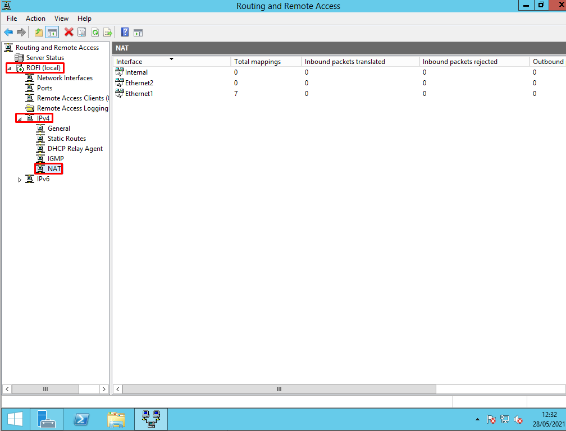Click the Forward arrow toolbar icon

coord(21,33)
